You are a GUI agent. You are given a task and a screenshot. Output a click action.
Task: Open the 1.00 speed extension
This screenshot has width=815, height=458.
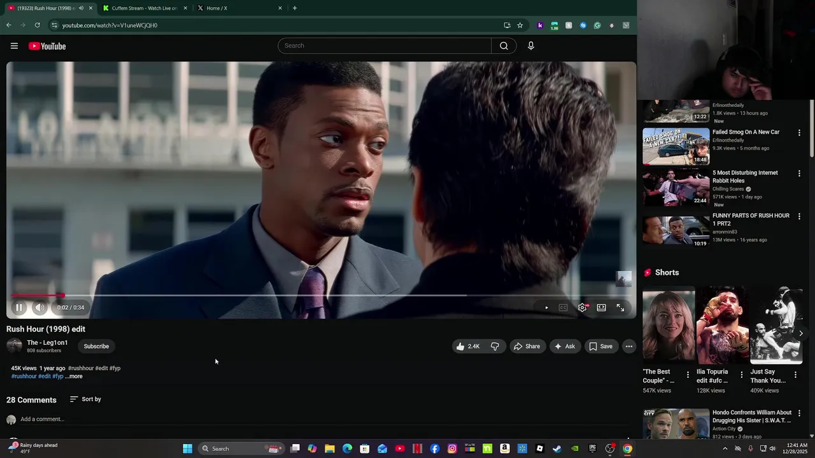[x=555, y=25]
